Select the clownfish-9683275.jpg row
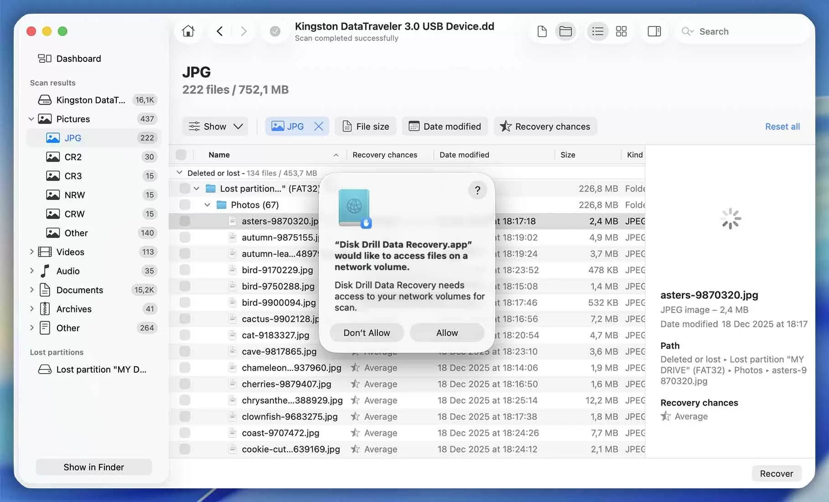Image resolution: width=829 pixels, height=502 pixels. (x=407, y=416)
